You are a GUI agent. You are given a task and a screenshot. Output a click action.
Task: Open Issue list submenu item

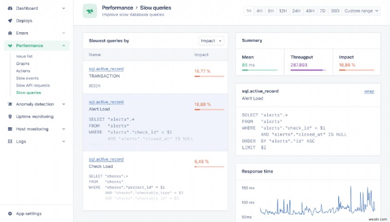(24, 56)
